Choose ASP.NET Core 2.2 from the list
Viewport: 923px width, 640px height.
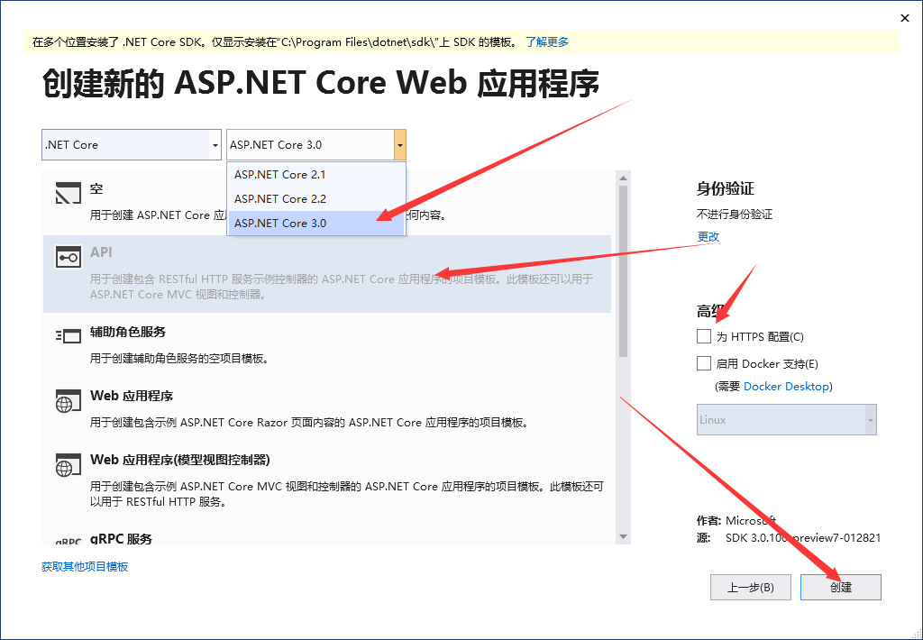pyautogui.click(x=316, y=199)
